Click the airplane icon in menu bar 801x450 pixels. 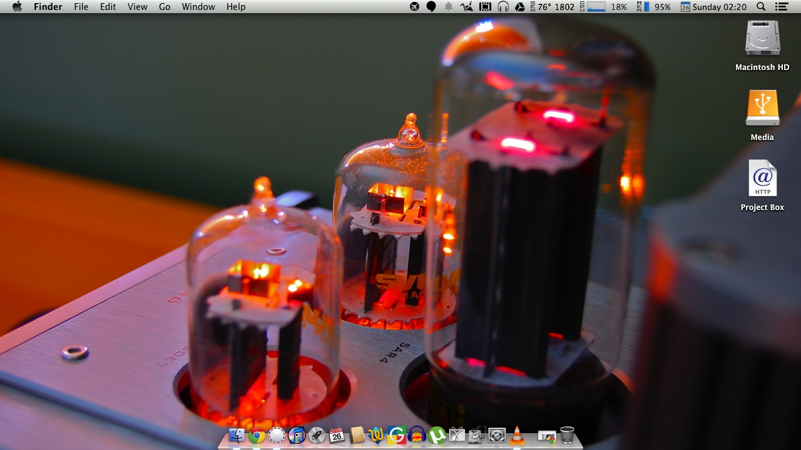[414, 7]
